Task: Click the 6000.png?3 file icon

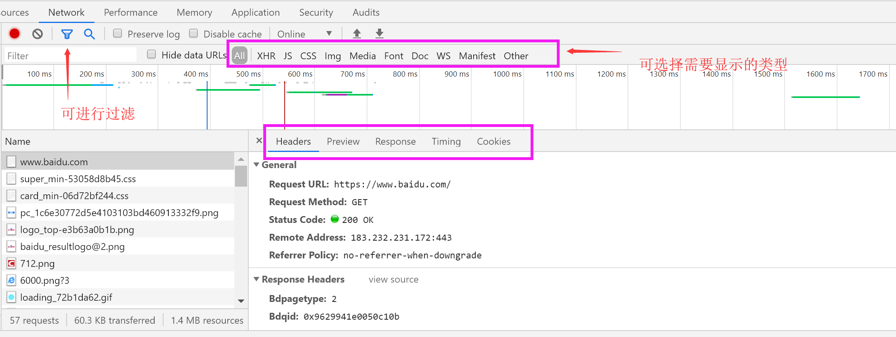Action: (11, 281)
